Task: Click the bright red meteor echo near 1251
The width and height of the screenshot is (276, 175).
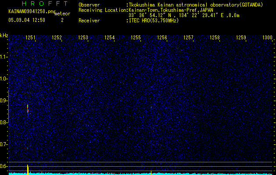Action: [x=28, y=108]
